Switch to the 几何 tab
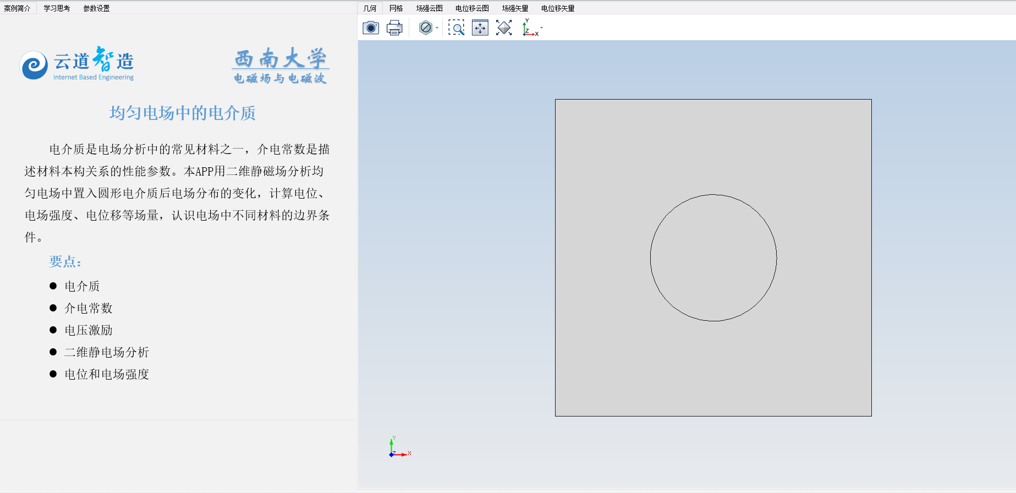 click(370, 8)
